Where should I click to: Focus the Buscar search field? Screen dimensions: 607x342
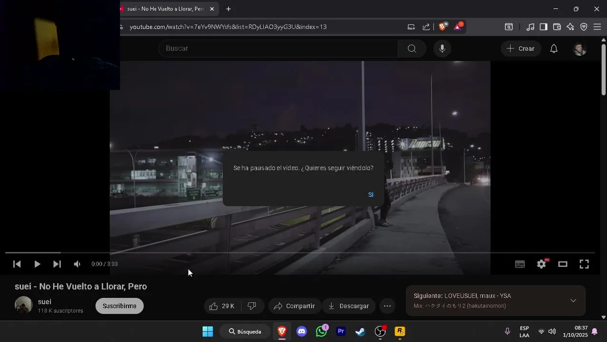pyautogui.click(x=279, y=48)
